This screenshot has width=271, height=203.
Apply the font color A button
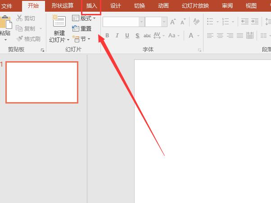tap(191, 36)
